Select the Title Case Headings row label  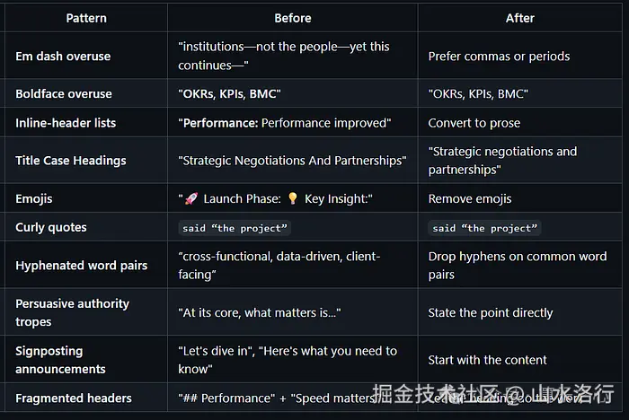71,161
